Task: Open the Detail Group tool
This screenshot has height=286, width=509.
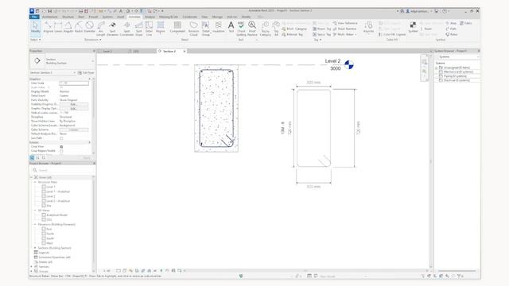Action: 205,29
